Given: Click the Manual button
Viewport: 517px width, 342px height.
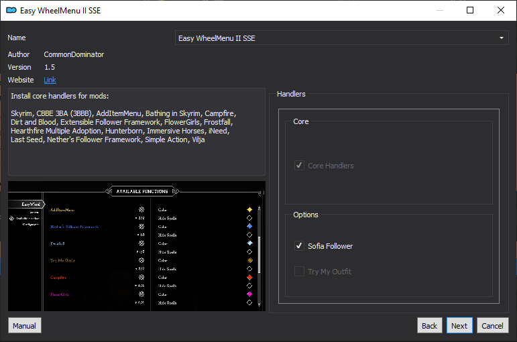Looking at the screenshot, I should (x=24, y=325).
